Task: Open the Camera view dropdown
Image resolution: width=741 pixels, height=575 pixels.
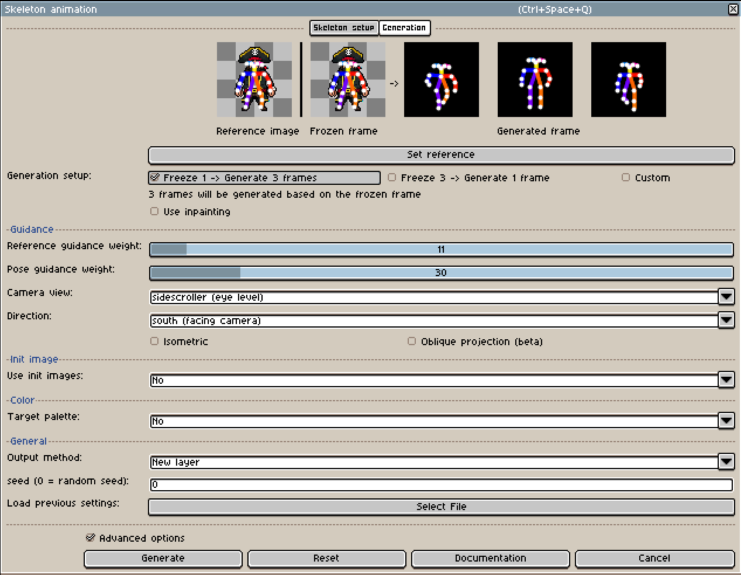Action: pos(726,297)
